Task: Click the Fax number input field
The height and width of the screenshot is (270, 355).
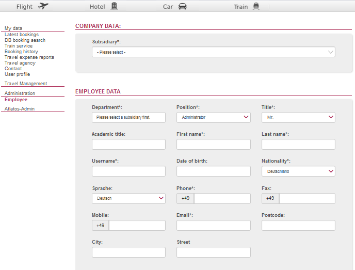Action: tap(307, 198)
